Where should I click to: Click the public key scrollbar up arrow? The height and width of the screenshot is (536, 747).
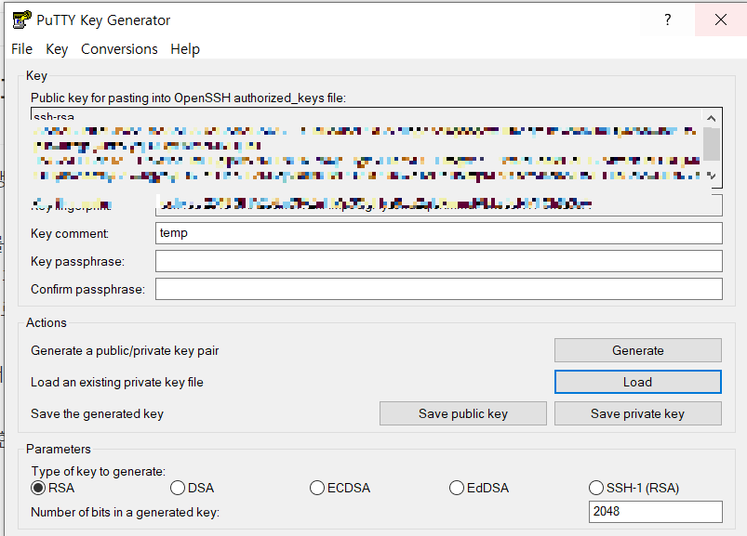(x=712, y=118)
